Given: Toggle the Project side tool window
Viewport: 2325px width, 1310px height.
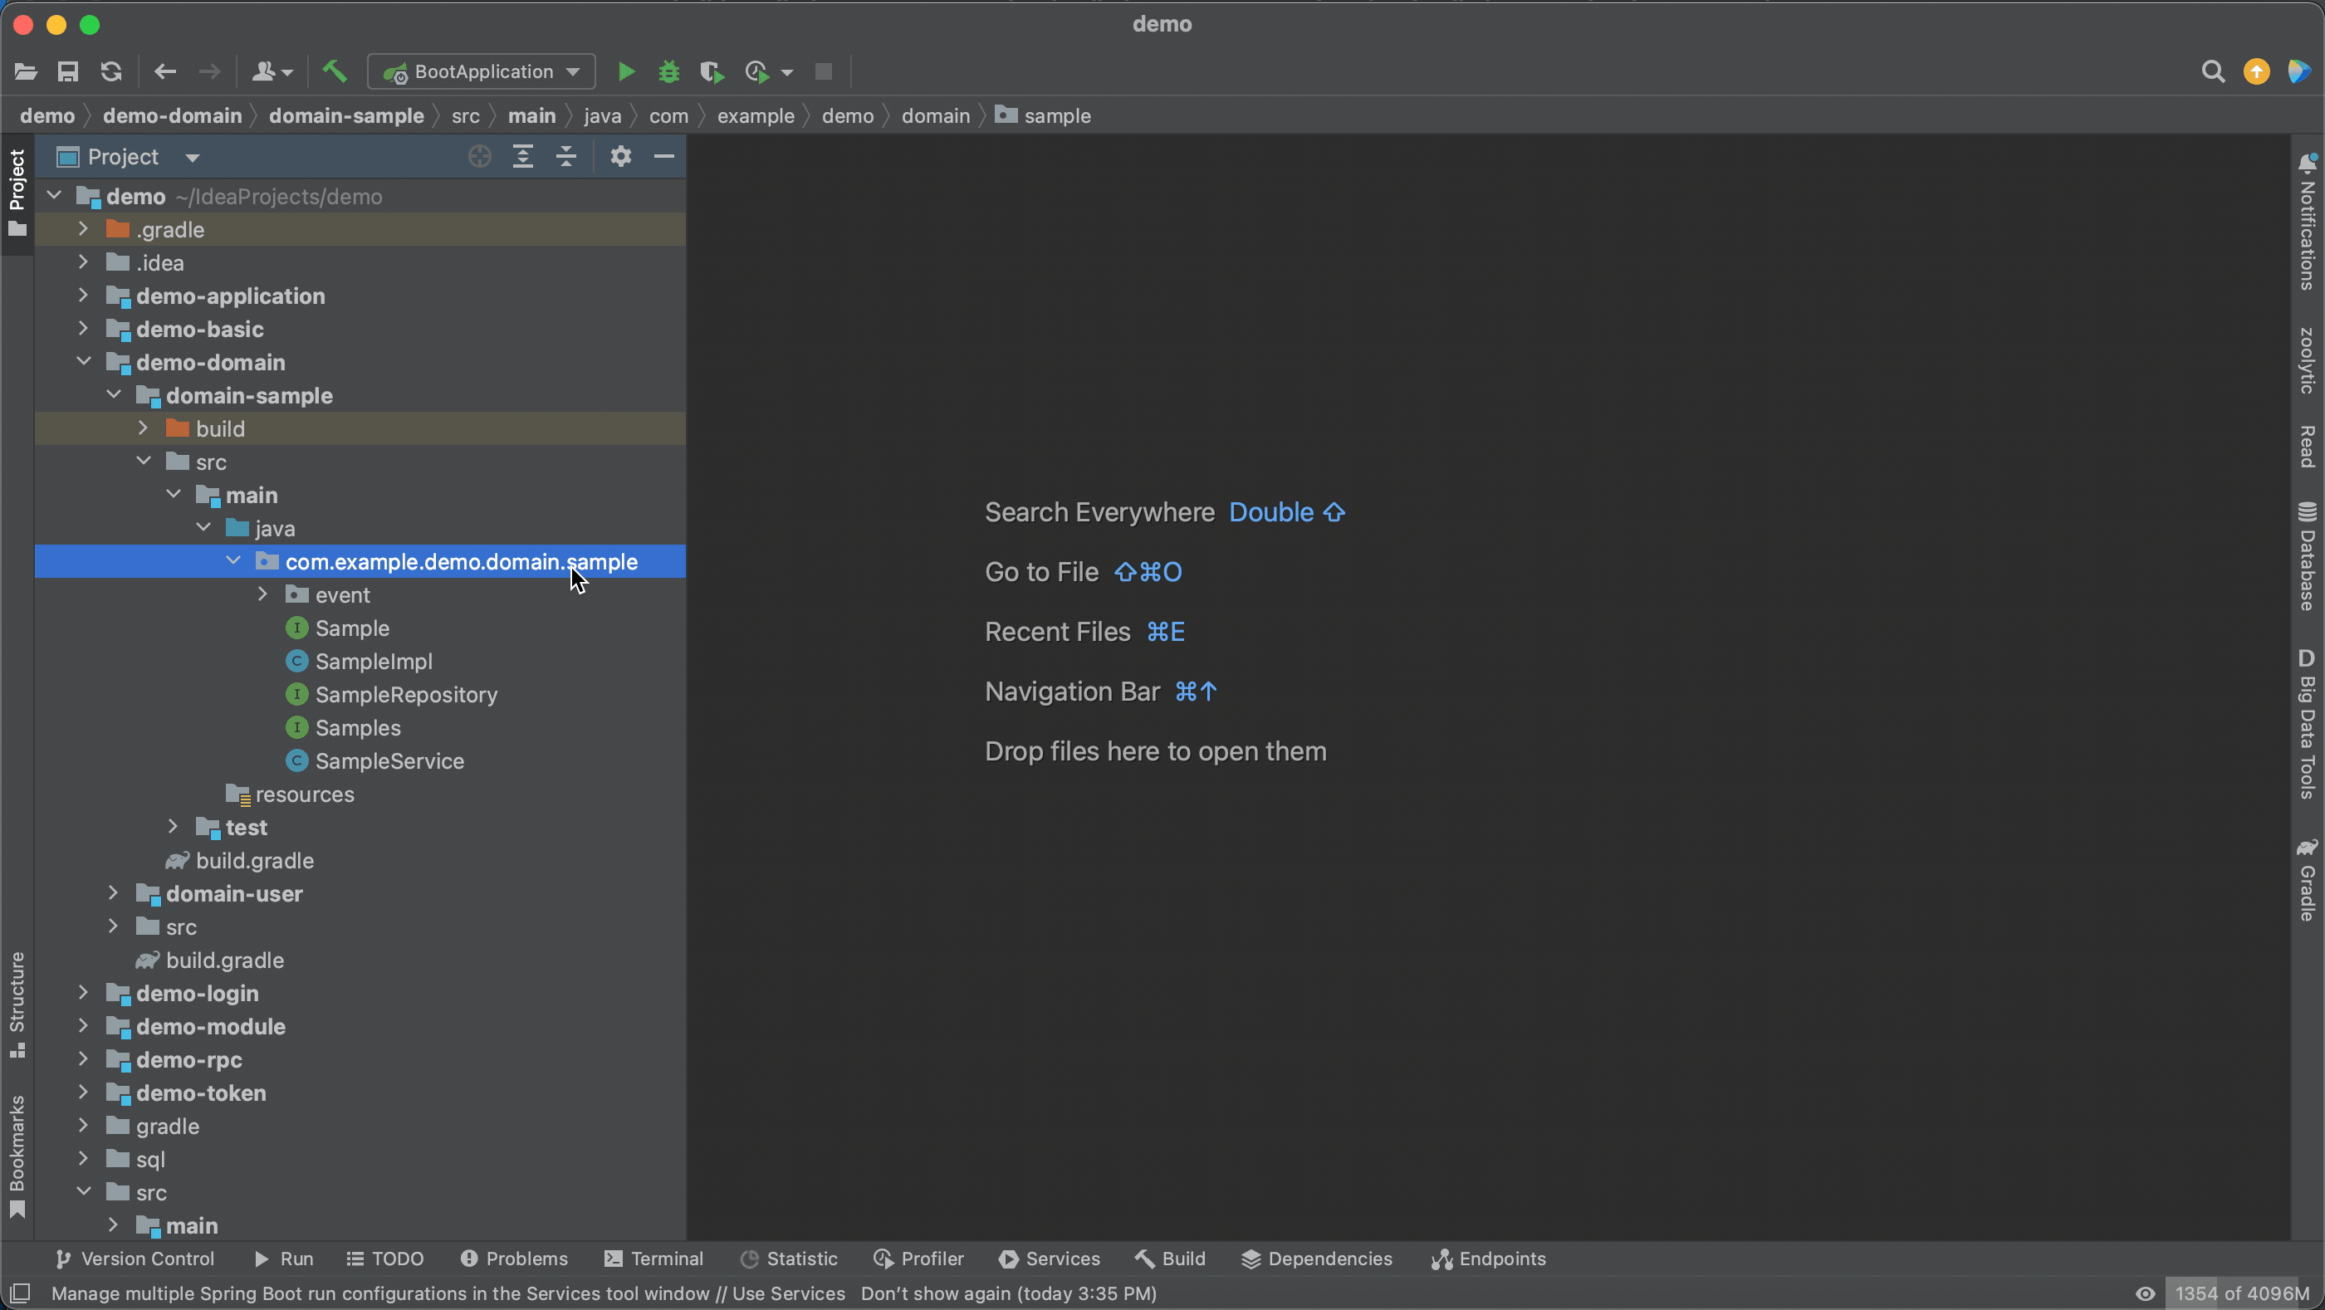Looking at the screenshot, I should tap(17, 192).
